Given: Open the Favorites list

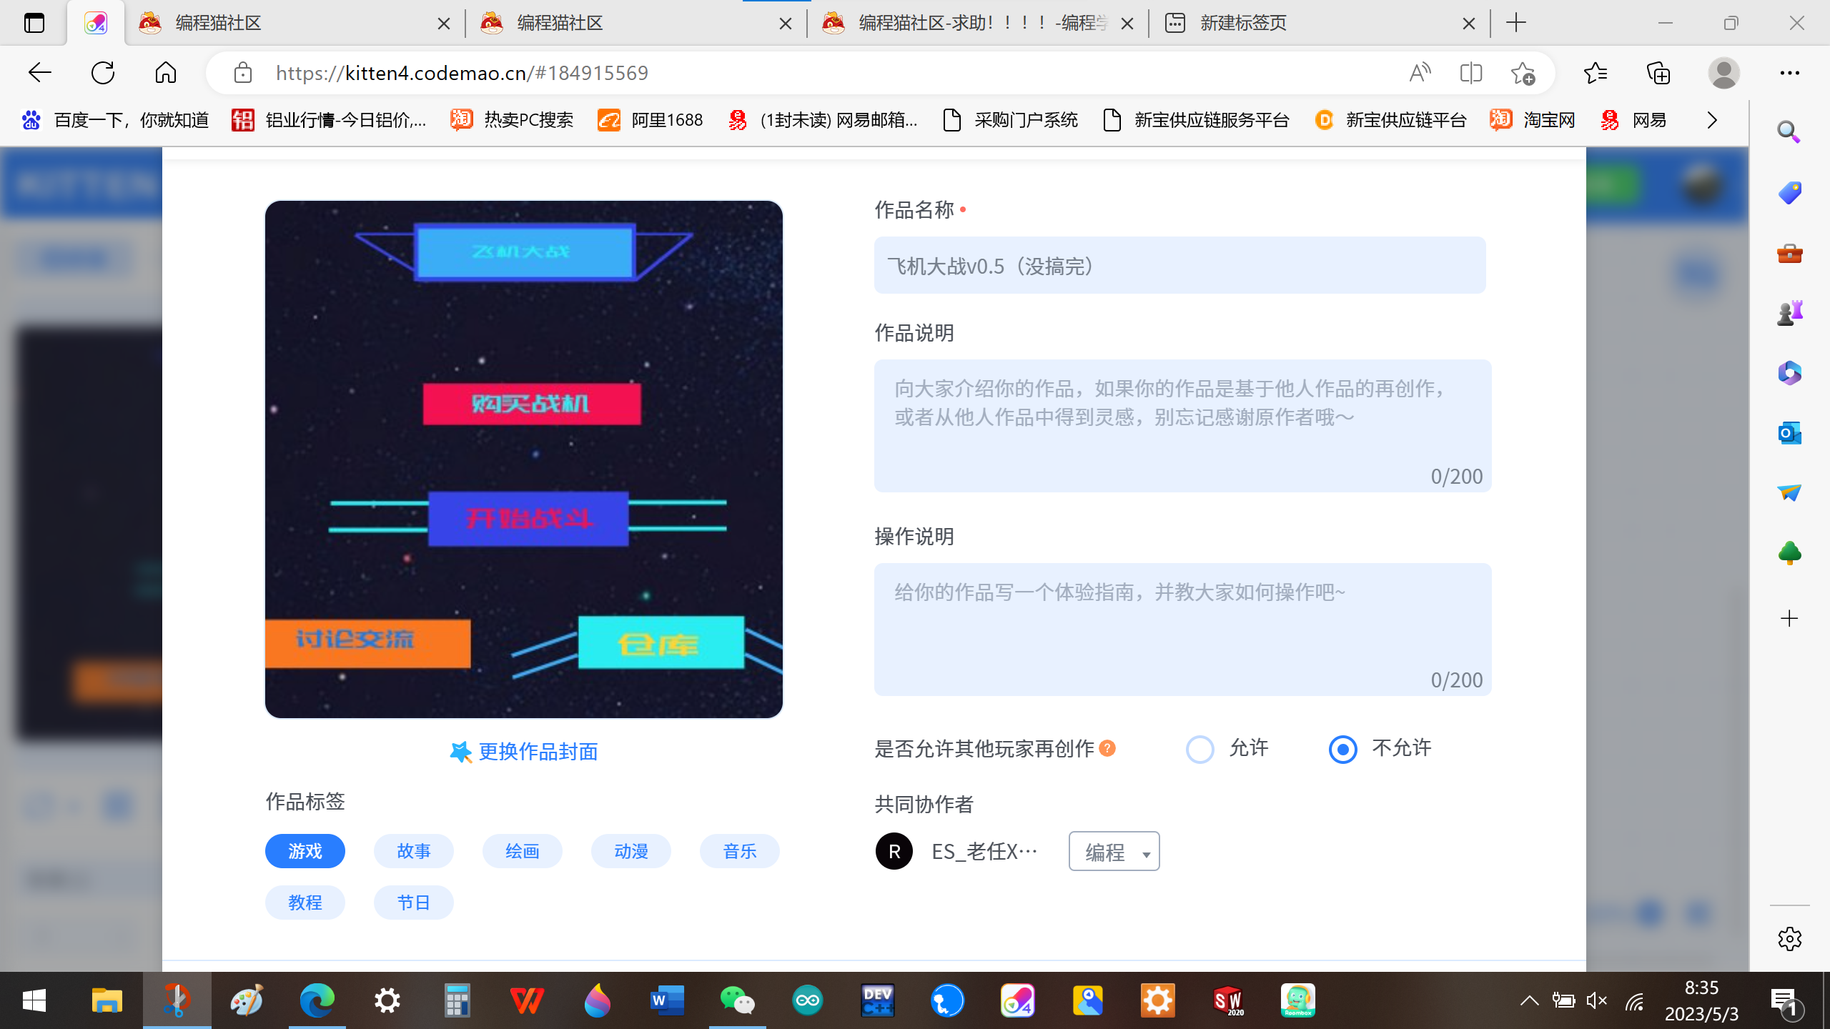Looking at the screenshot, I should 1596,73.
